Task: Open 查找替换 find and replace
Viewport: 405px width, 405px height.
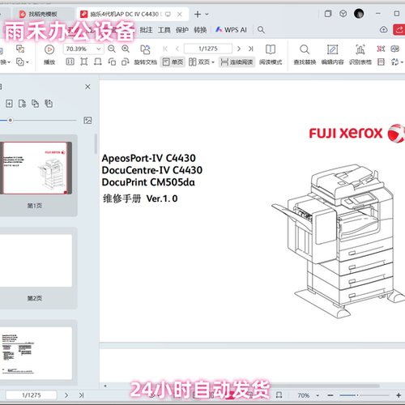Action: [x=305, y=55]
